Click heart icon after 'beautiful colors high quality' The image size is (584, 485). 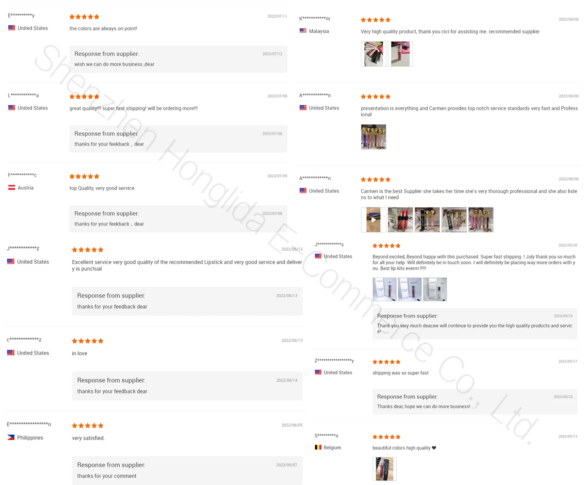pyautogui.click(x=434, y=448)
